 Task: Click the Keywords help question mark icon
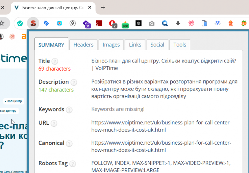[x=69, y=110]
